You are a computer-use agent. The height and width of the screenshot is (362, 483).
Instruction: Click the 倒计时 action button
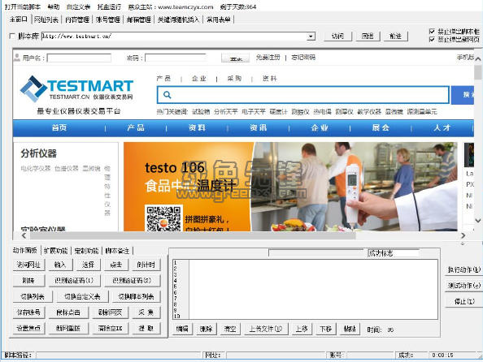pos(146,265)
